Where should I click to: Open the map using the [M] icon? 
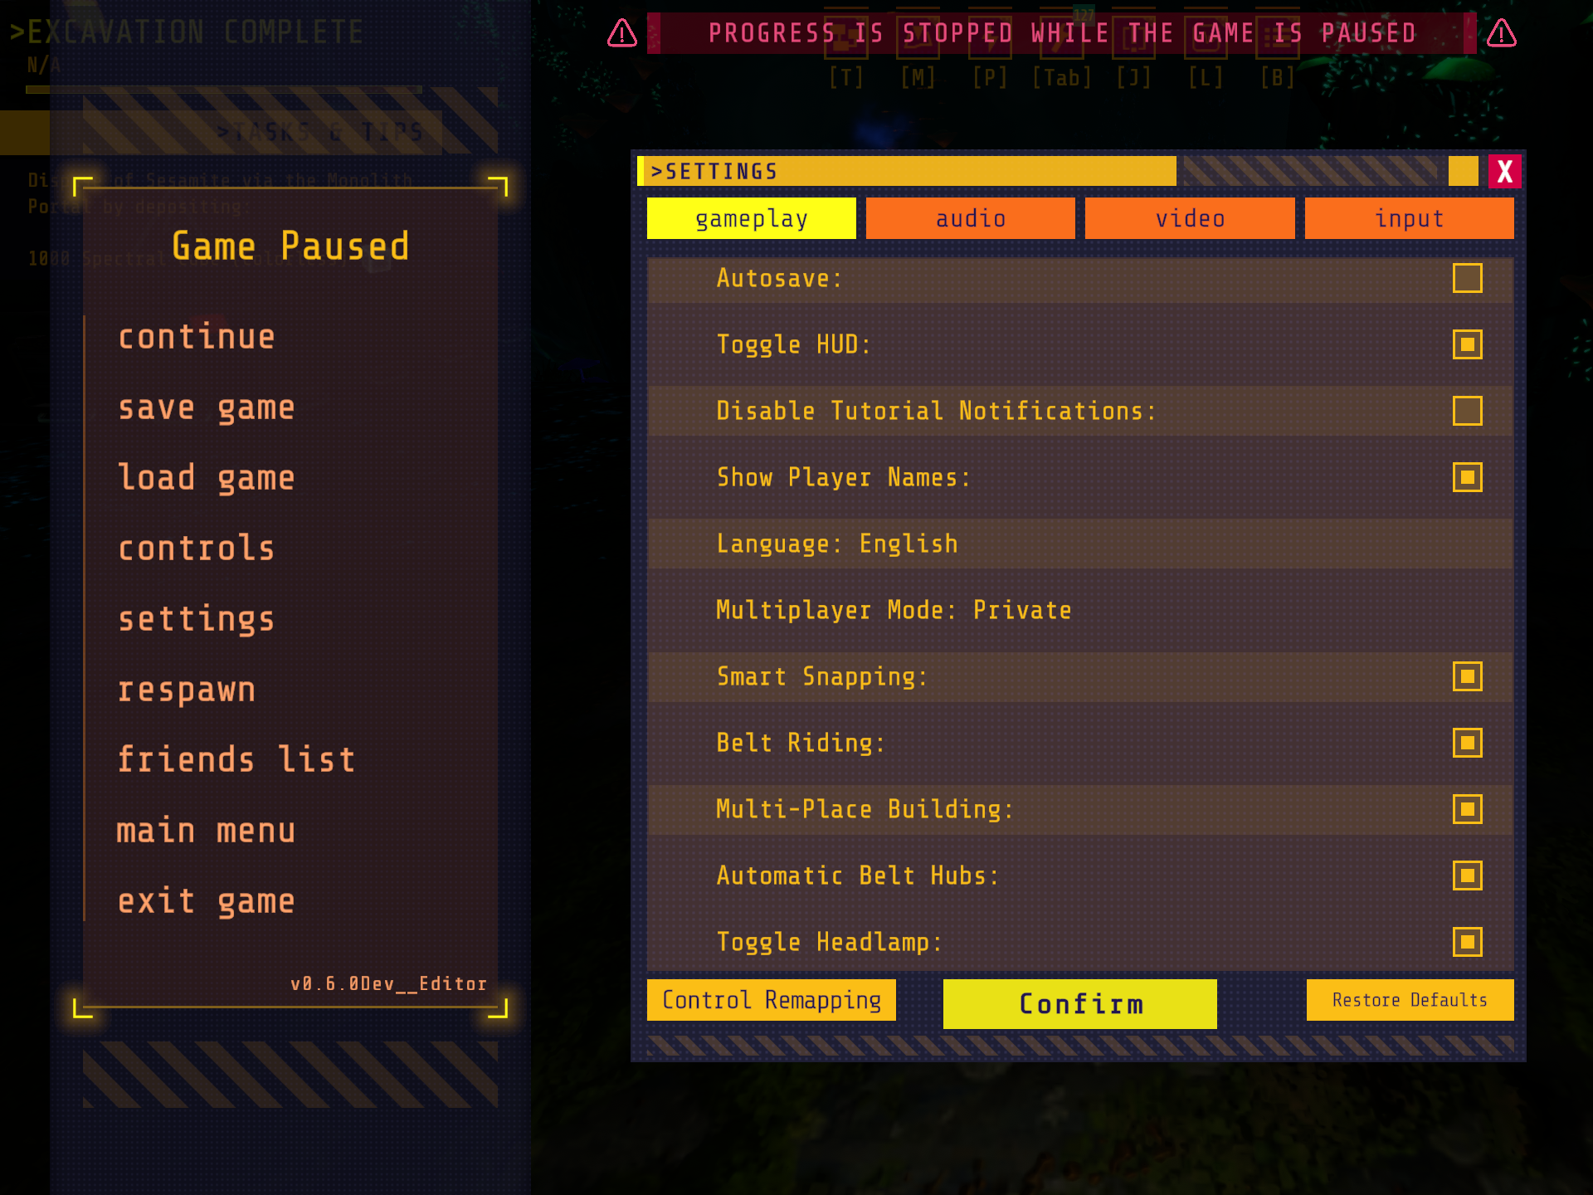coord(918,37)
